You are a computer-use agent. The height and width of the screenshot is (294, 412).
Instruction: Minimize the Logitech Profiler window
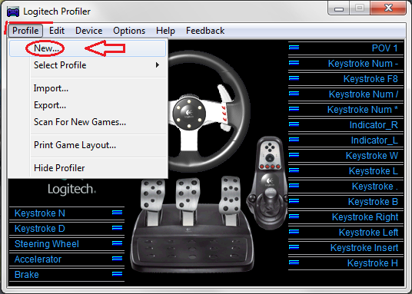(339, 8)
